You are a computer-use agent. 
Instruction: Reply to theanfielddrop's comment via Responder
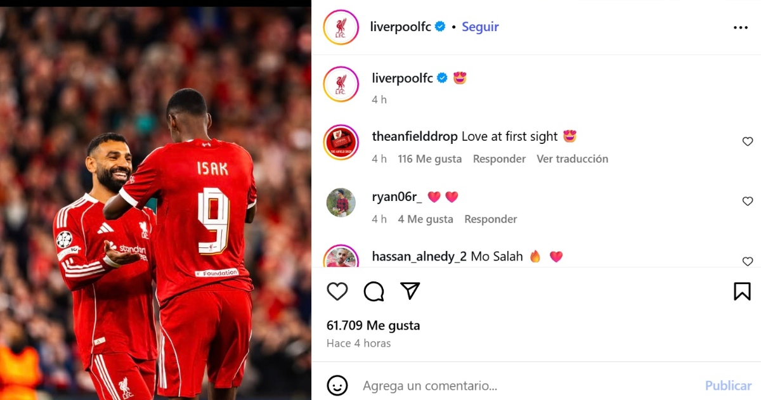click(499, 159)
